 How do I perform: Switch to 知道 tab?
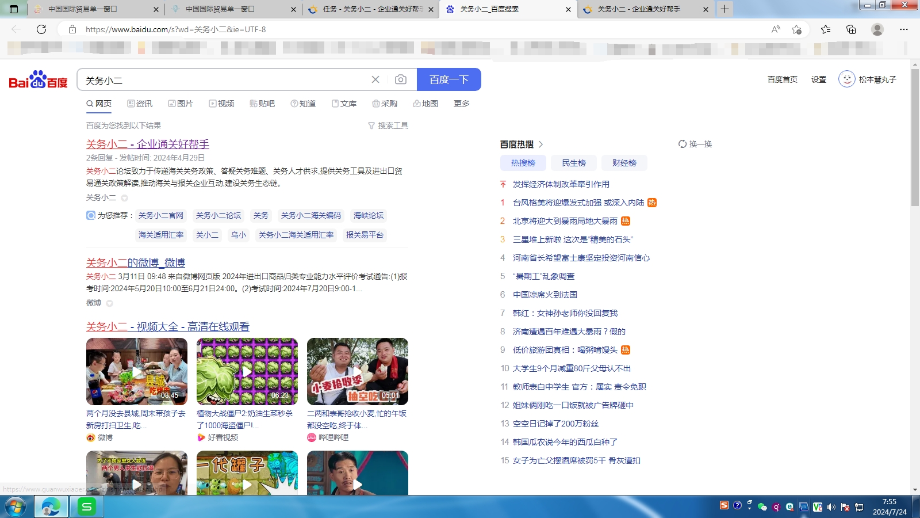(303, 104)
